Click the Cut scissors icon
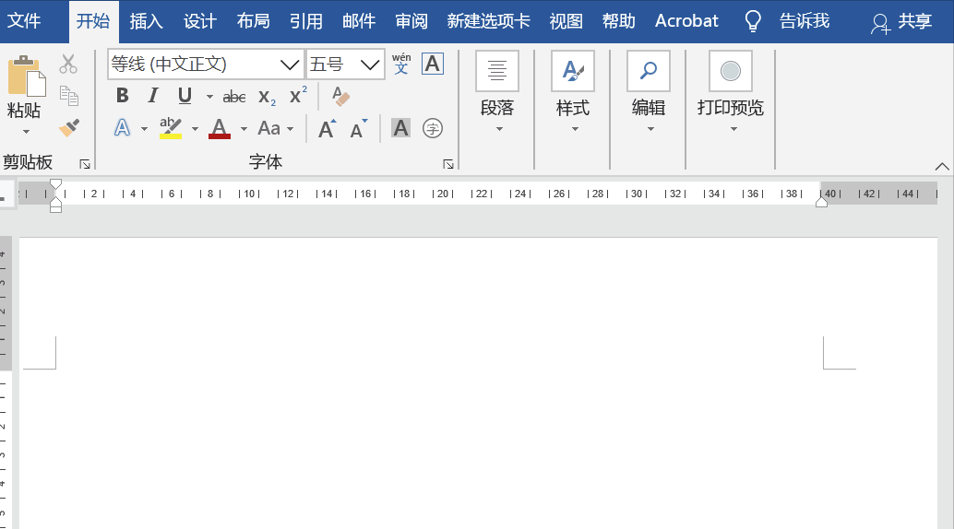Viewport: 954px width, 529px height. click(x=68, y=64)
